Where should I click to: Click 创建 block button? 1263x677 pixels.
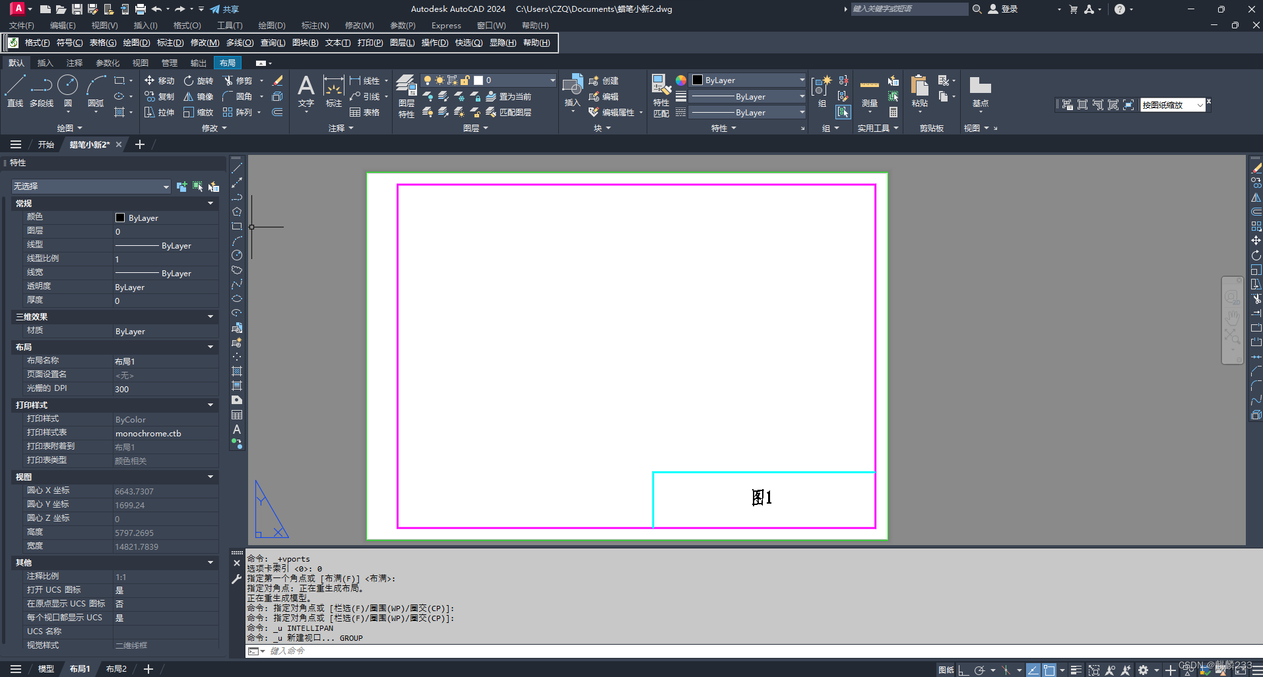[604, 80]
